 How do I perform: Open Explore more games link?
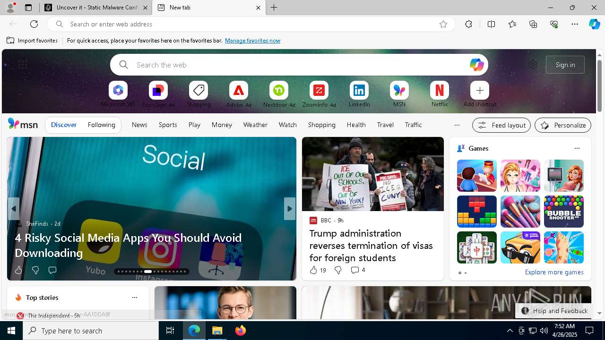(x=554, y=272)
